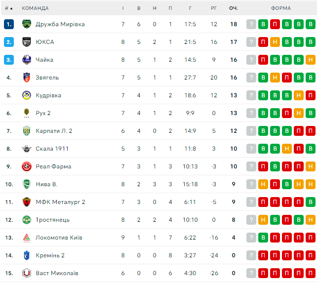Sort standings by РГ goal difference header
Image resolution: width=317 pixels, height=284 pixels.
pos(214,8)
